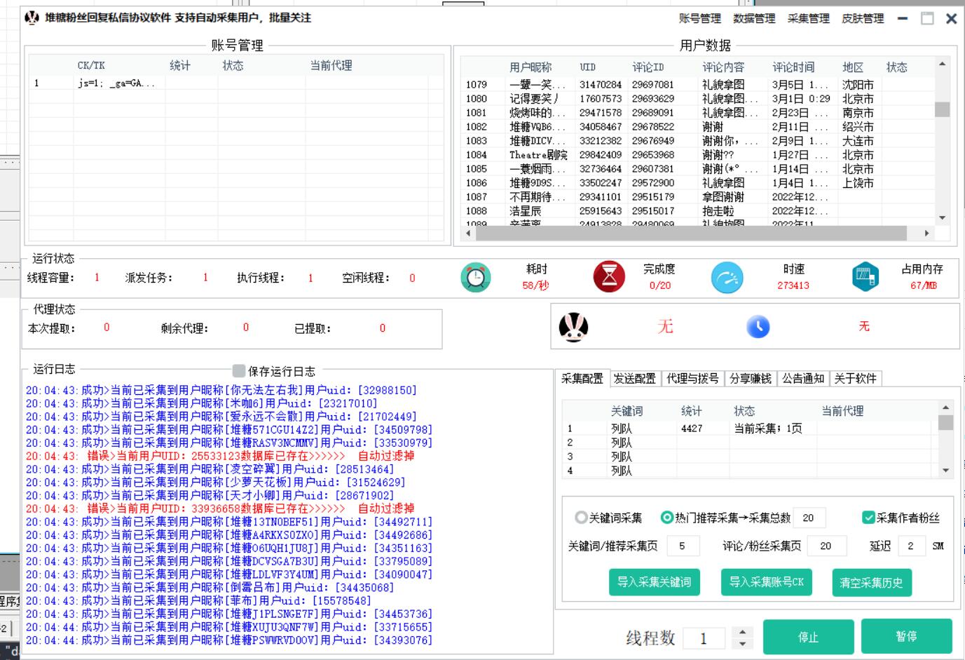Click the rabbit avatar icon

pyautogui.click(x=573, y=327)
